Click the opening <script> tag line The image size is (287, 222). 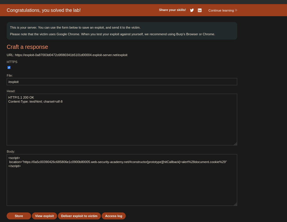14,158
